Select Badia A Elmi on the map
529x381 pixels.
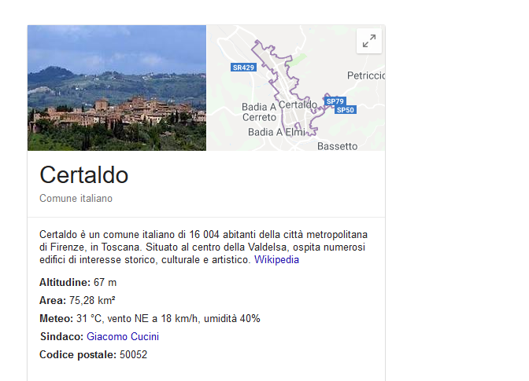(x=276, y=133)
